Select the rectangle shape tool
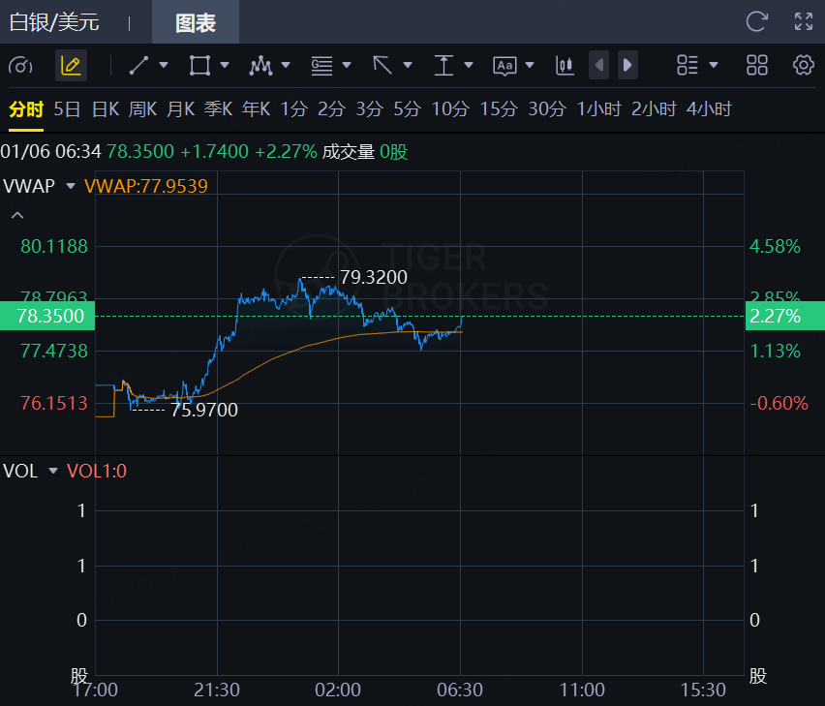This screenshot has height=706, width=825. tap(199, 65)
